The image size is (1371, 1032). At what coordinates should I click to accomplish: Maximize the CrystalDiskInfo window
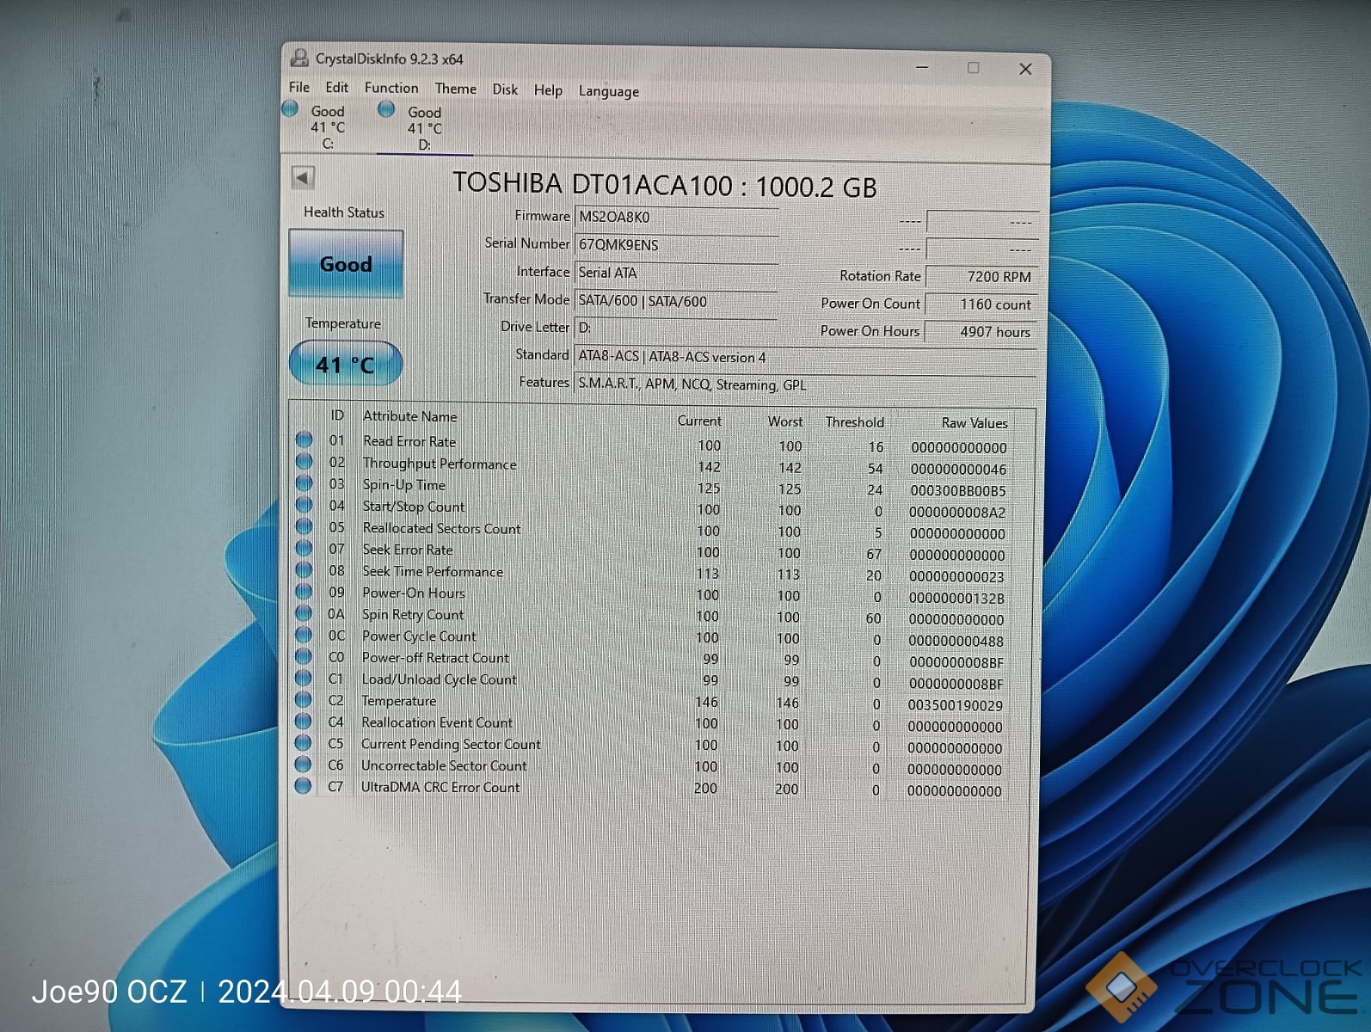click(973, 67)
